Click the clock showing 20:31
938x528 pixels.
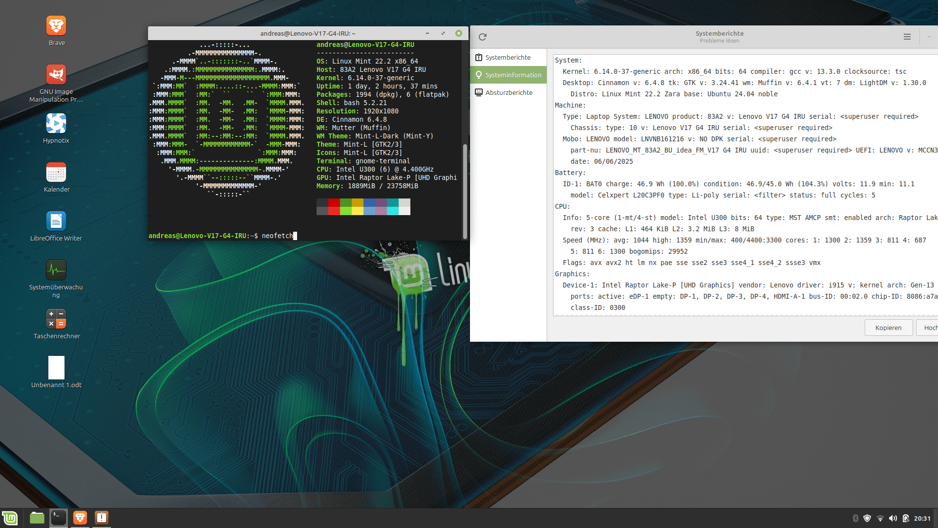922,518
